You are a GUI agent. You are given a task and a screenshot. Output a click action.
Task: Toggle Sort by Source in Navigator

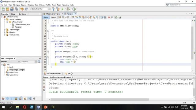tap(34, 98)
